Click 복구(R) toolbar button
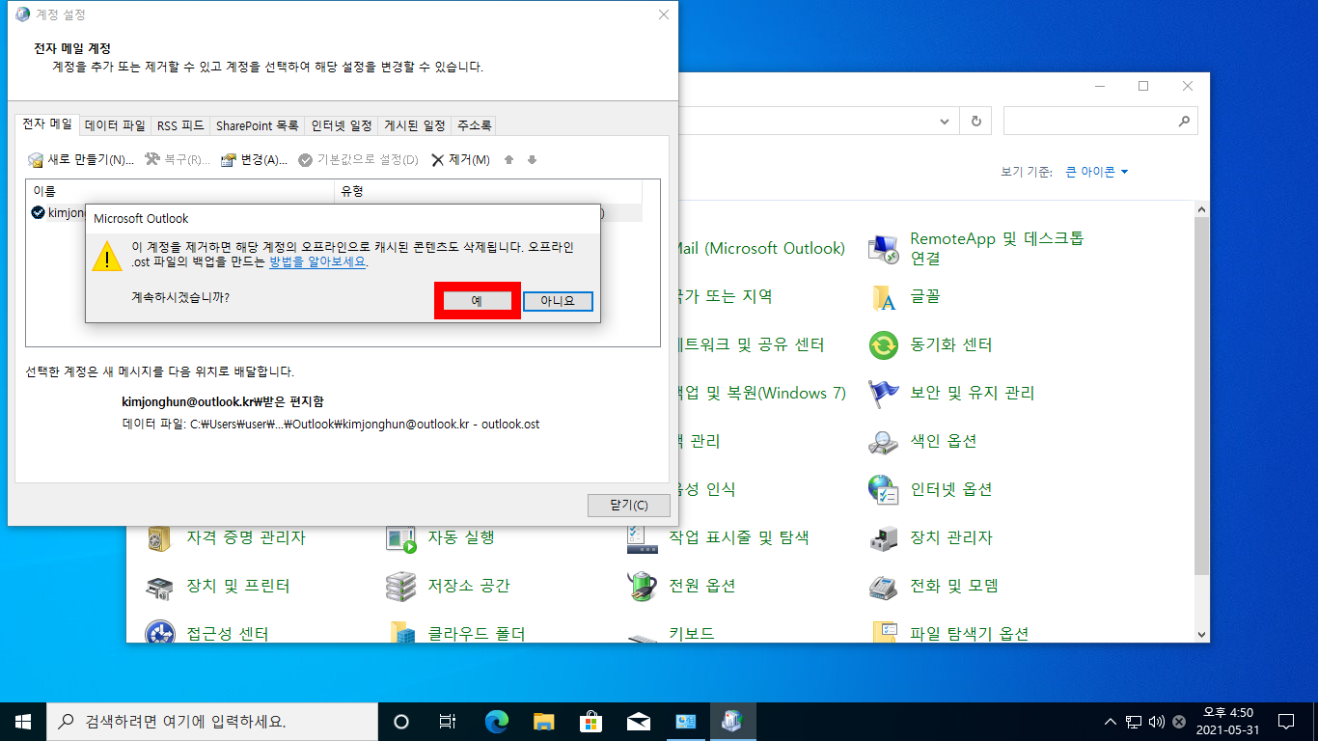This screenshot has height=741, width=1318. [177, 160]
